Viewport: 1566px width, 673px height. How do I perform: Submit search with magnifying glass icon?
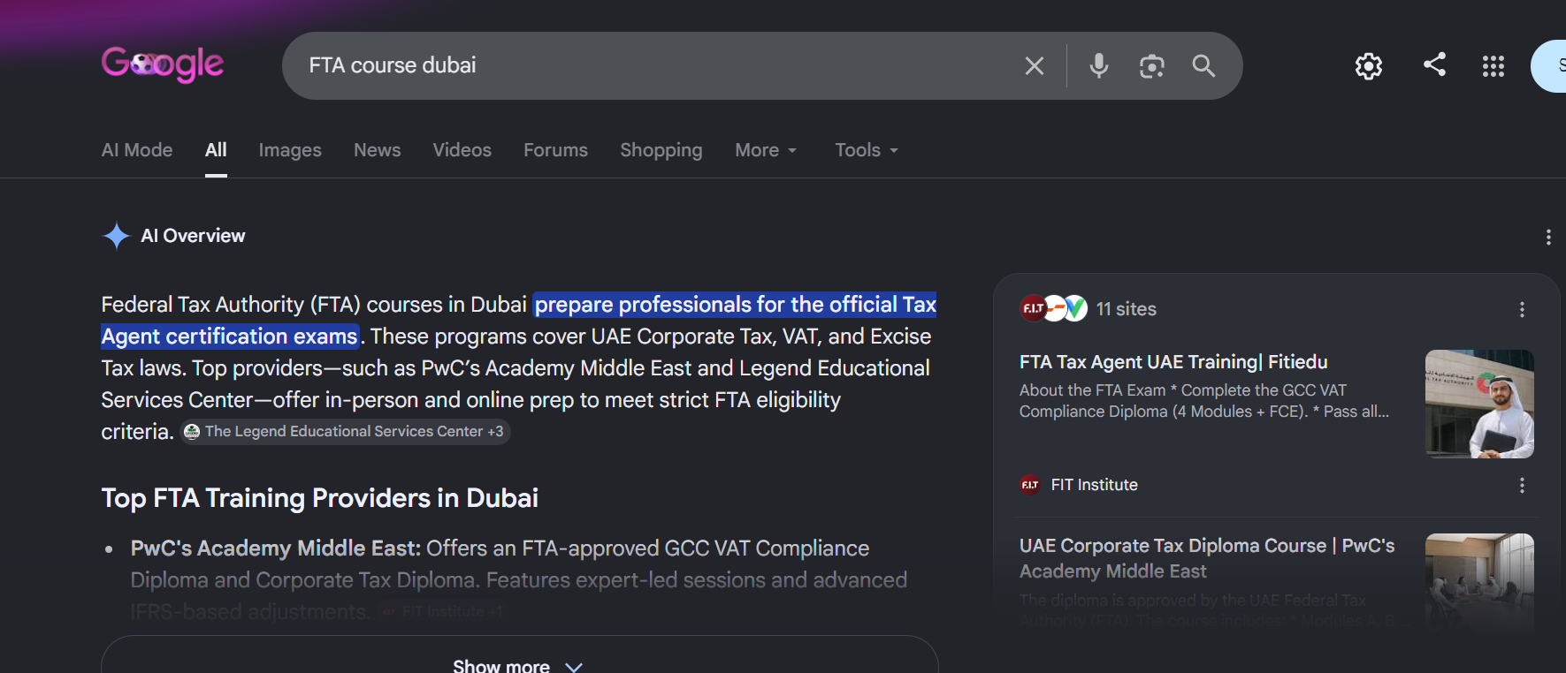pyautogui.click(x=1203, y=65)
